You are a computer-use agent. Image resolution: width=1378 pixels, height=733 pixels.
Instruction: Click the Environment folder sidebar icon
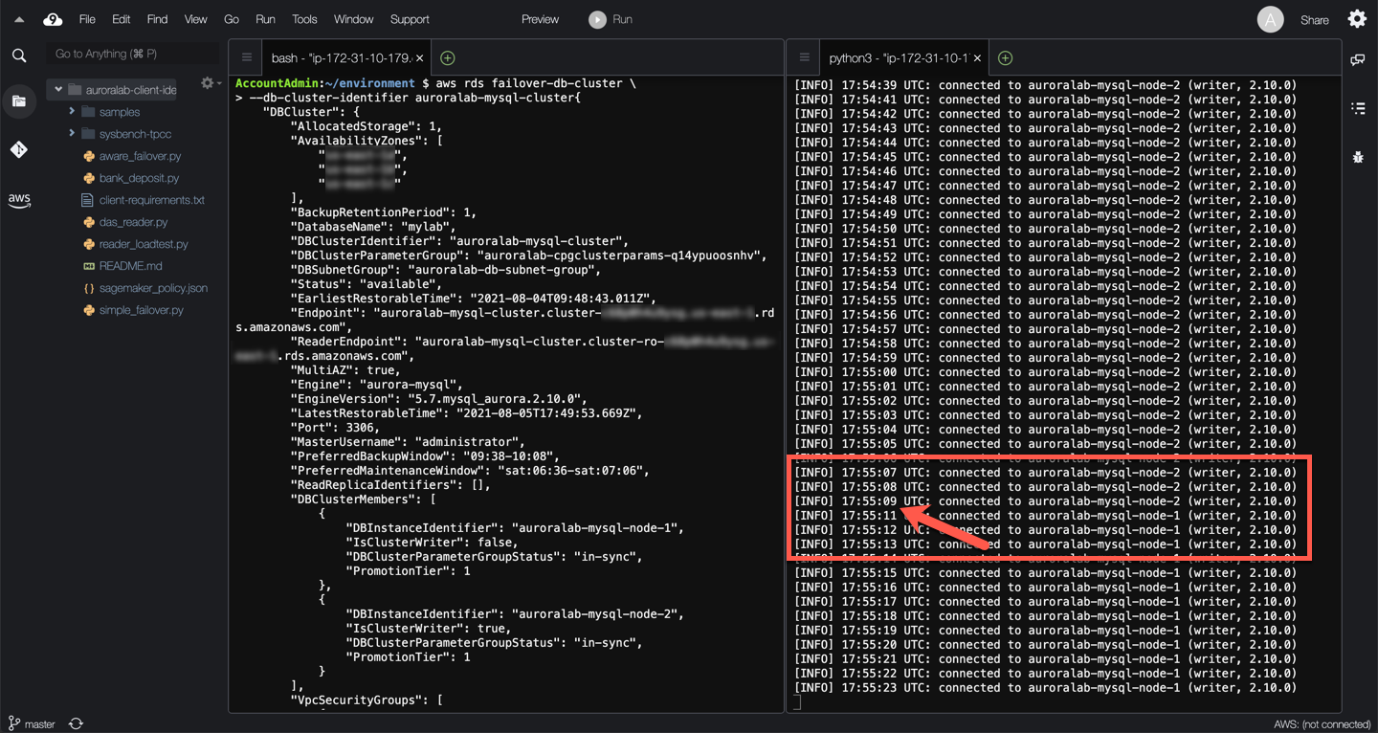(19, 101)
